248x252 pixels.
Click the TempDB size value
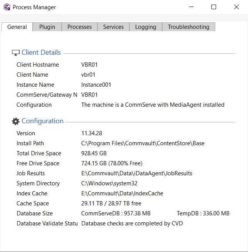click(203, 213)
